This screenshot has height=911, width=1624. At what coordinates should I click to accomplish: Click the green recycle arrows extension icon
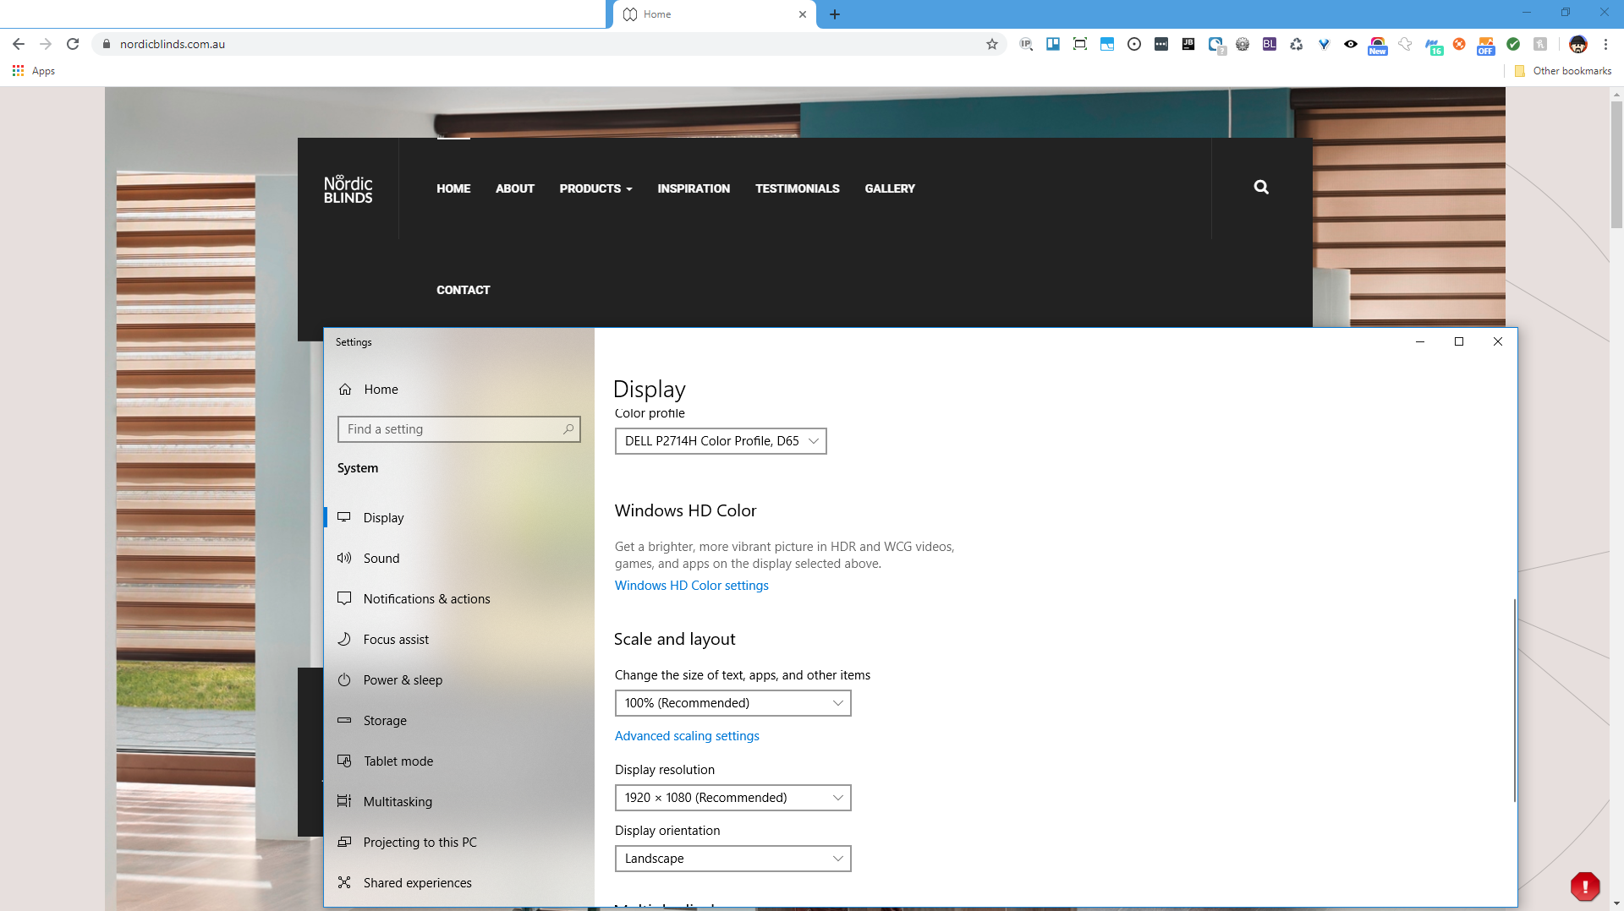click(1297, 44)
